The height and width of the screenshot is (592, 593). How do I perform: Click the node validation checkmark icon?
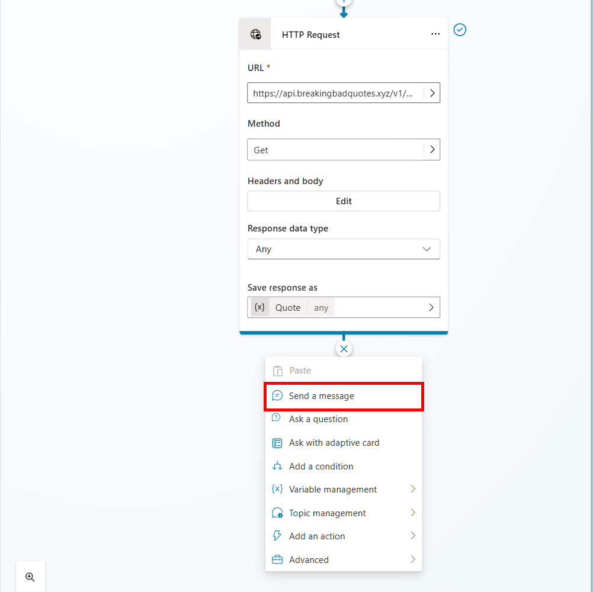(x=460, y=30)
